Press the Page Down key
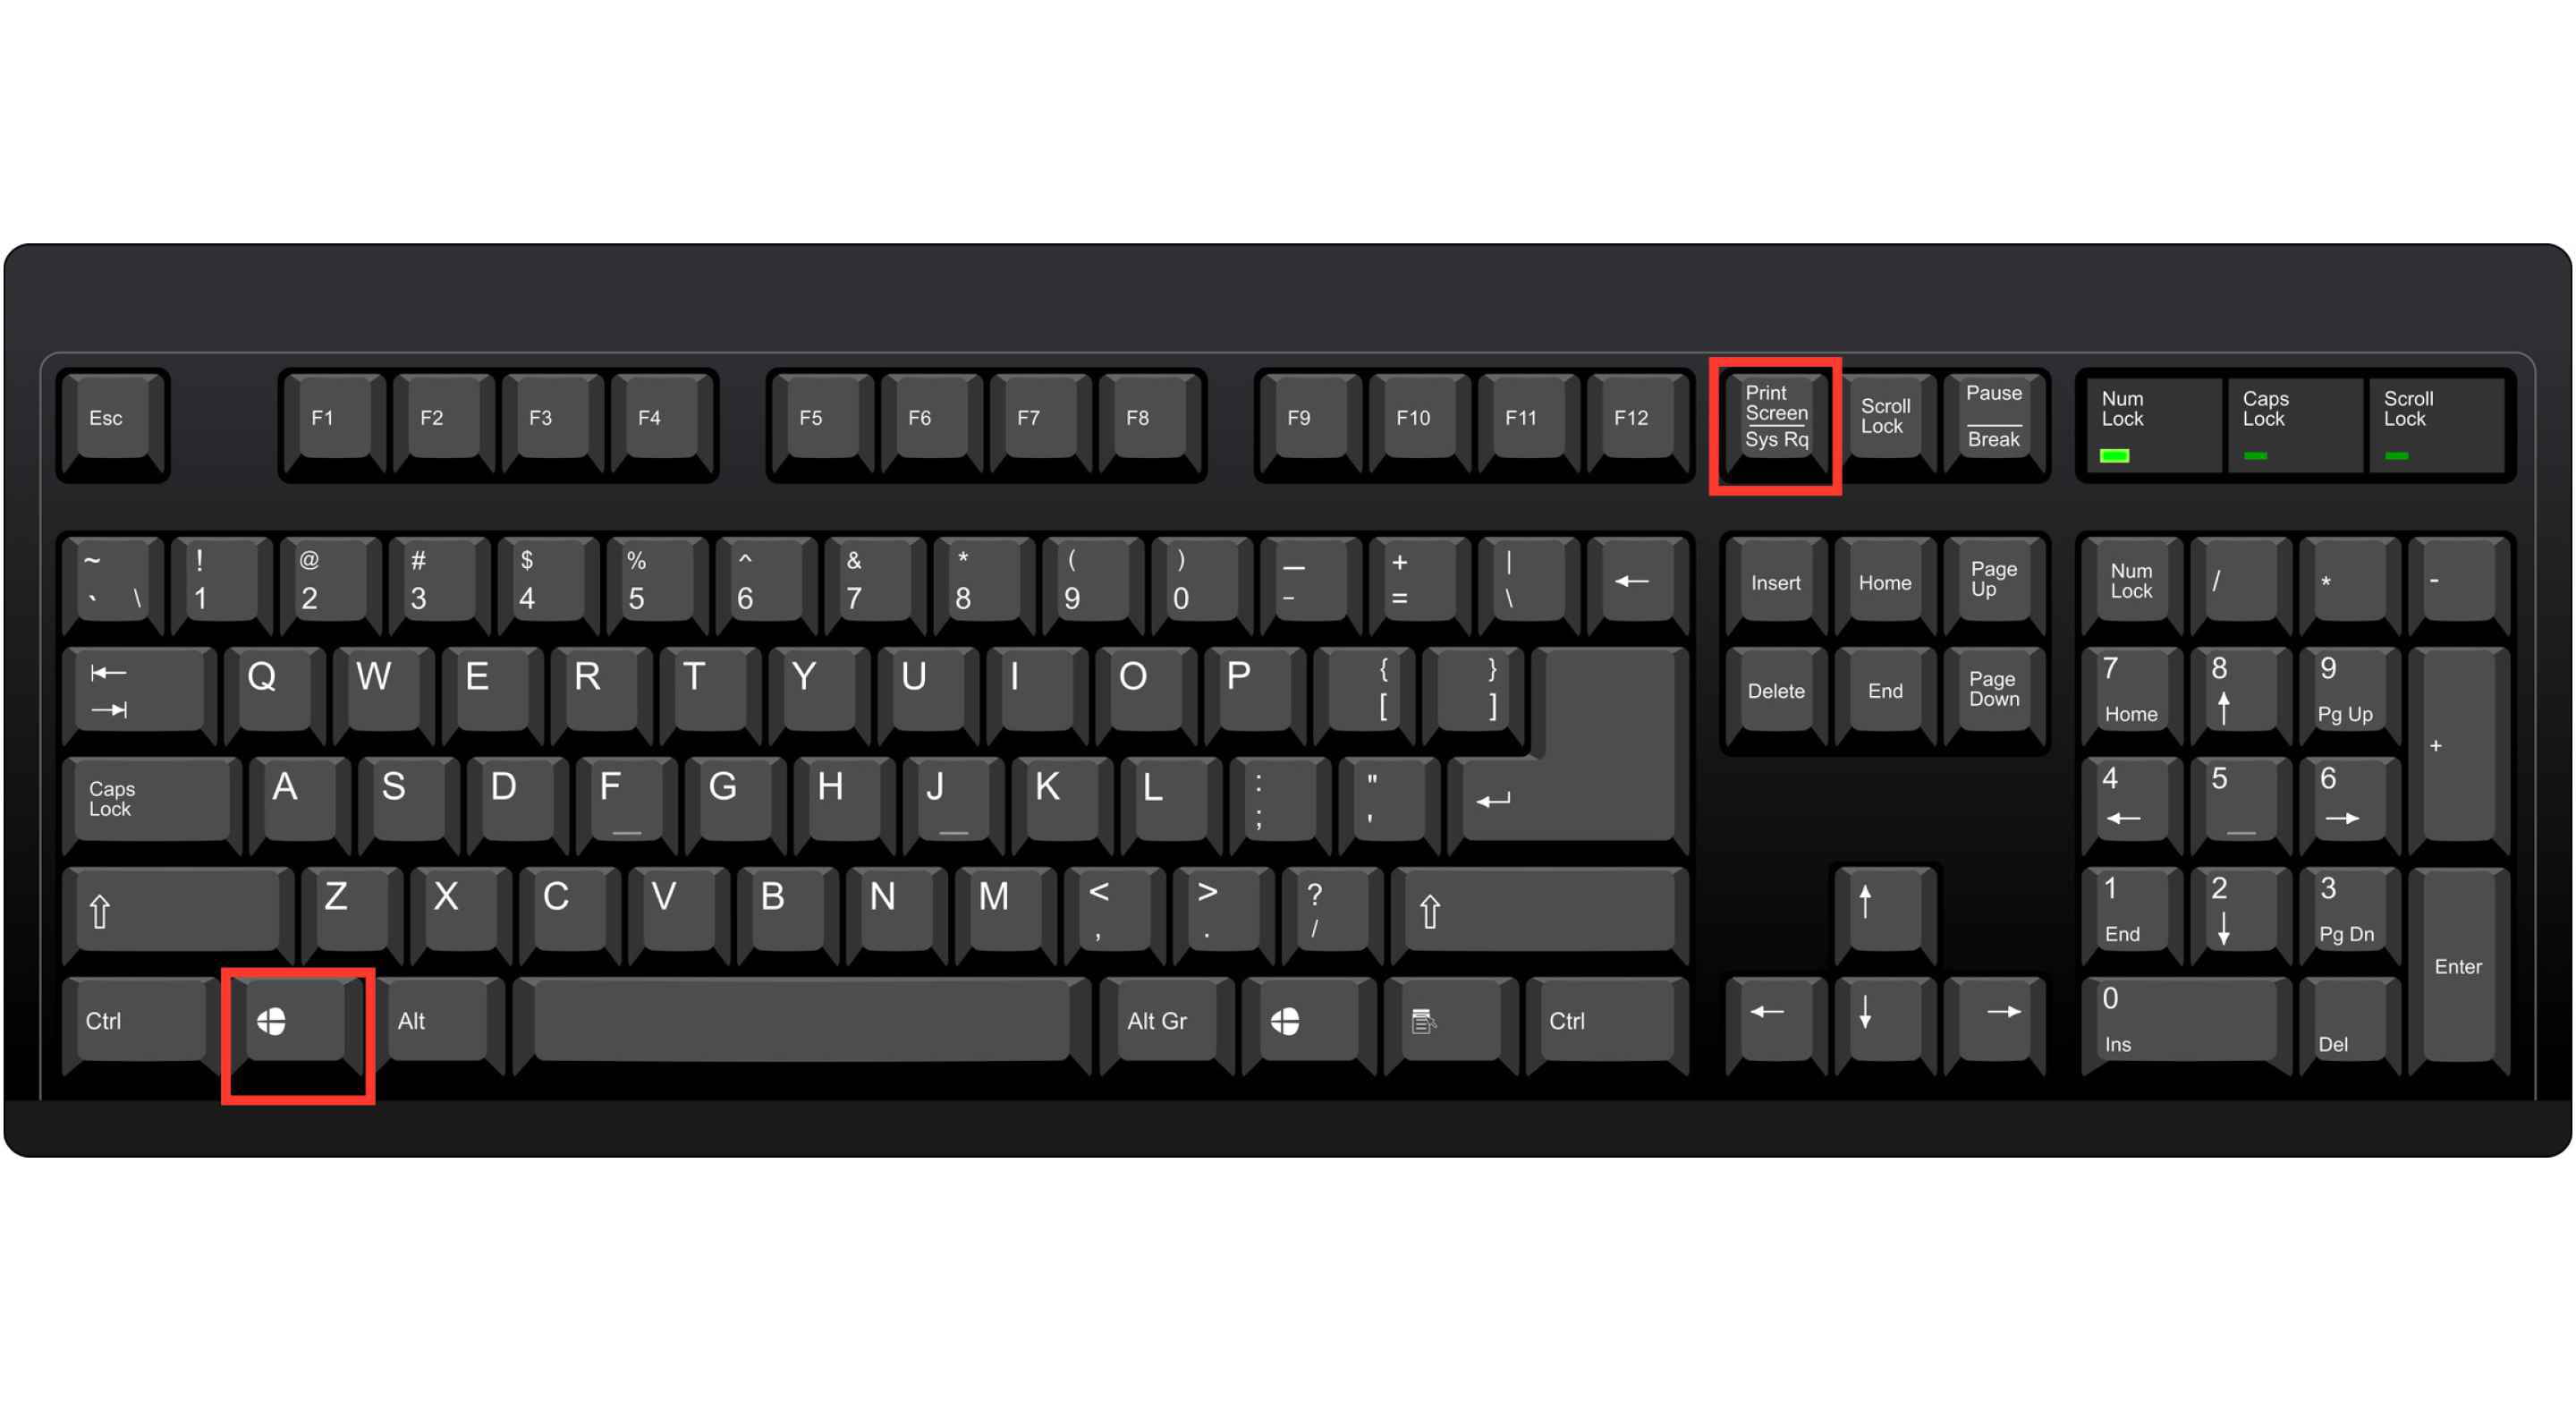2576x1401 pixels. (x=1990, y=689)
